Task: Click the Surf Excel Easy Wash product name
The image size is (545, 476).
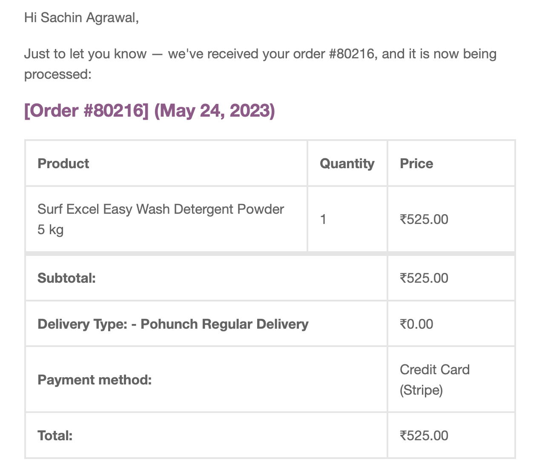Action: point(161,209)
